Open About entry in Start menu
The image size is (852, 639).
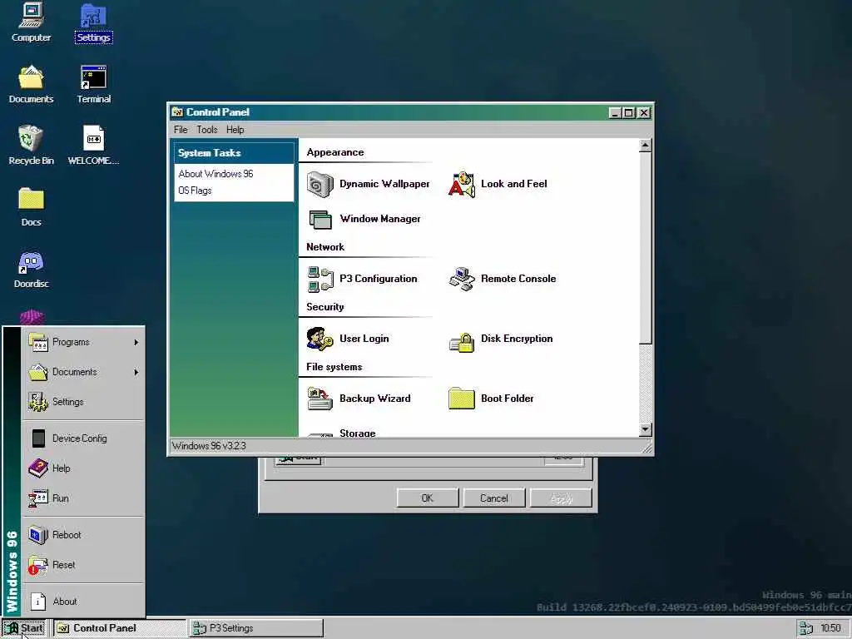pyautogui.click(x=84, y=602)
